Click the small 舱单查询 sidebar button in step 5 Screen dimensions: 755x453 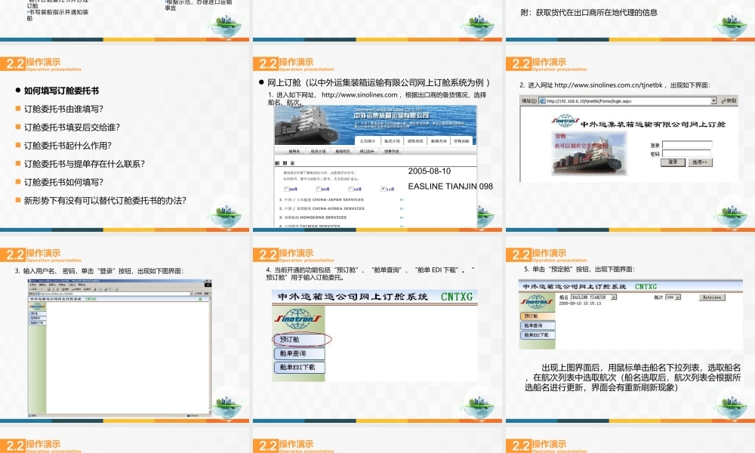point(537,325)
